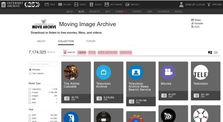Open the Video section icon
Viewport: 223px width, 122px height.
pos(76,4)
